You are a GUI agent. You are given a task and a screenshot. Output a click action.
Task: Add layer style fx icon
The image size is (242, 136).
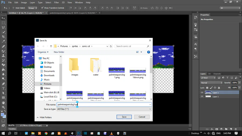[212, 129]
